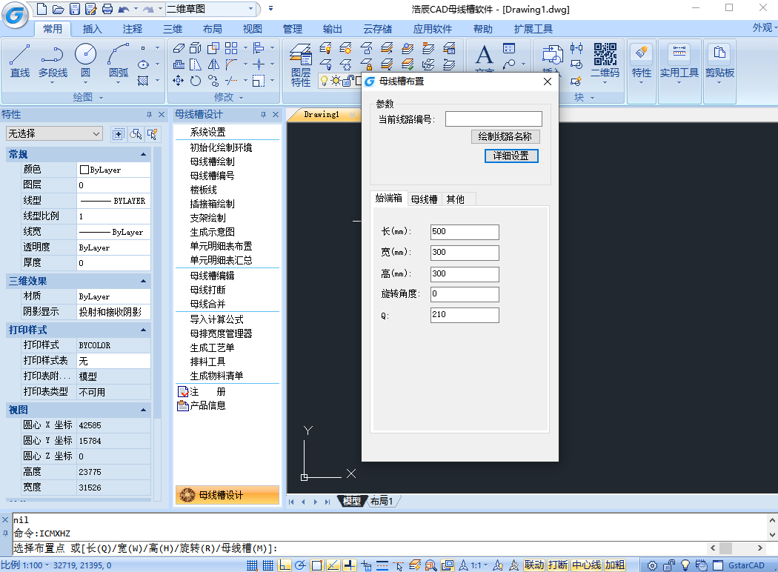Switch to the 插入 ribbon tab
Screen dimensions: 778x572
[92, 29]
